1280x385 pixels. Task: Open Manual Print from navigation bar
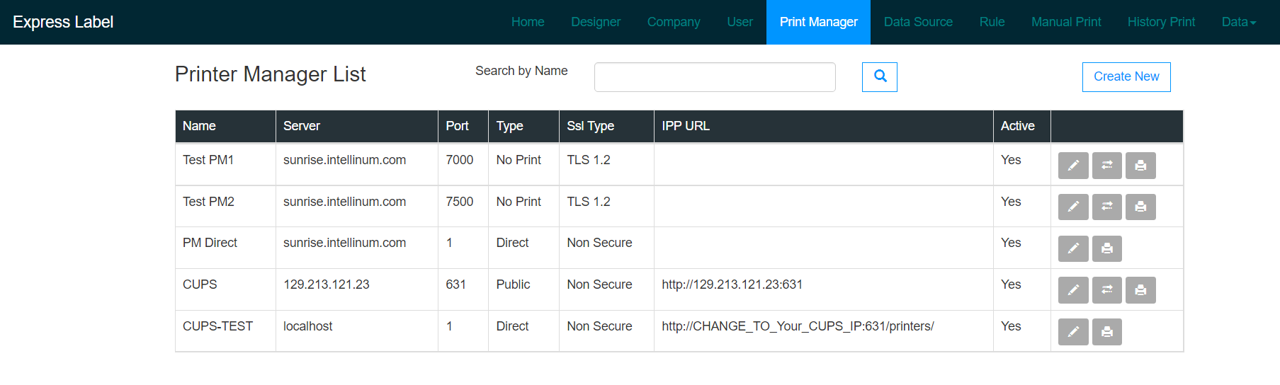1066,22
